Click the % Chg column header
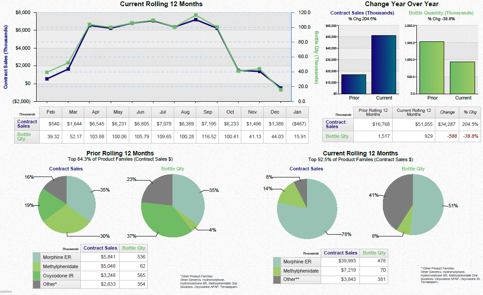The height and width of the screenshot is (295, 483). tap(470, 112)
